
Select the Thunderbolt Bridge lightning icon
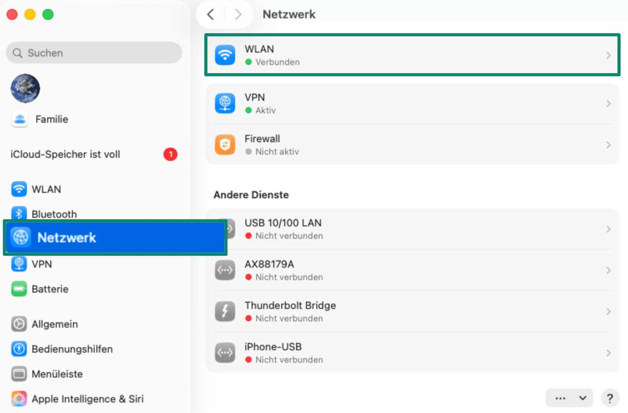point(225,311)
